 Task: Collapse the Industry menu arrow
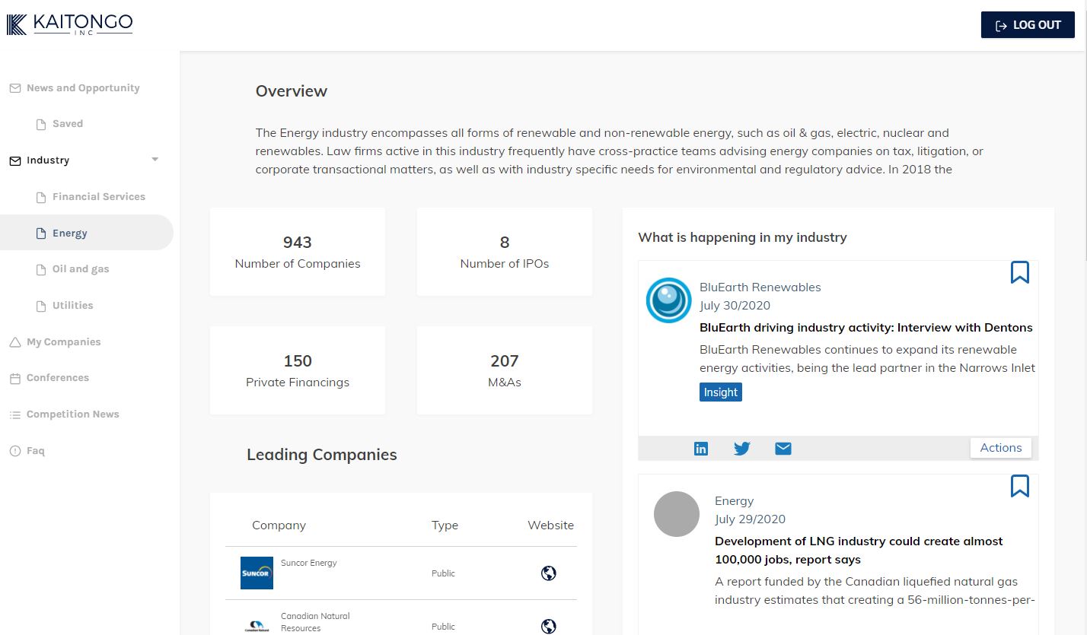155,160
